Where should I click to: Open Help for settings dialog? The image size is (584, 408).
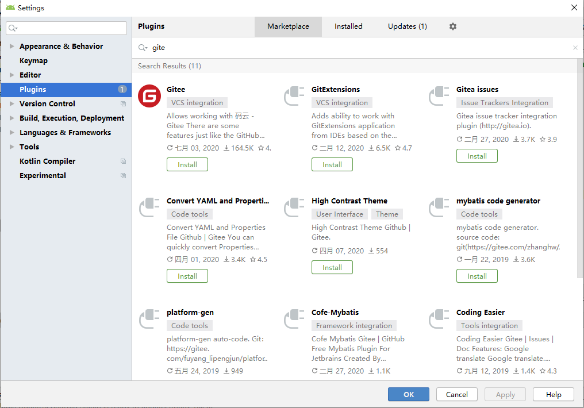click(554, 395)
